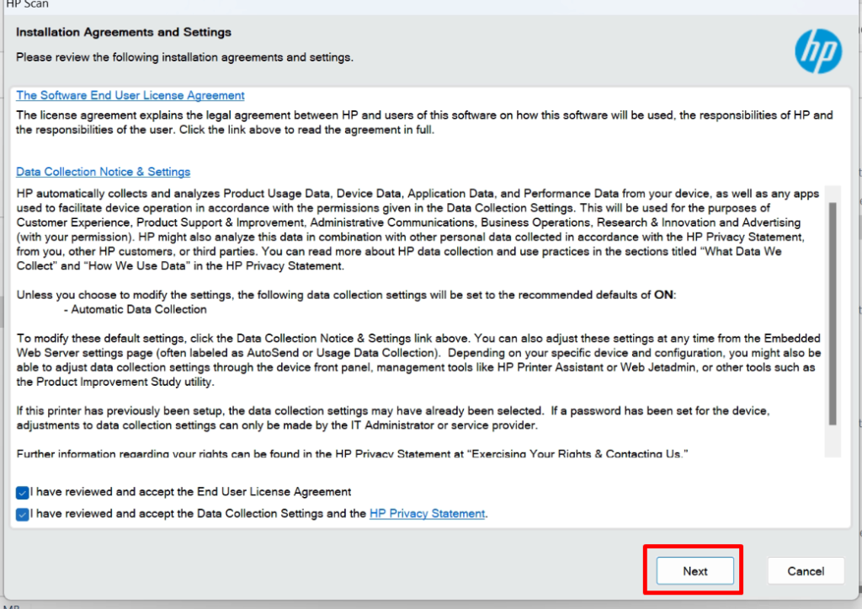Screen dimensions: 862x609
Task: Click the Installation Agreements and Settings heading
Action: pos(124,33)
